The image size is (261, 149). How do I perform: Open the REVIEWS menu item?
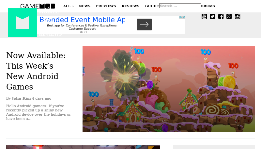pyautogui.click(x=130, y=6)
